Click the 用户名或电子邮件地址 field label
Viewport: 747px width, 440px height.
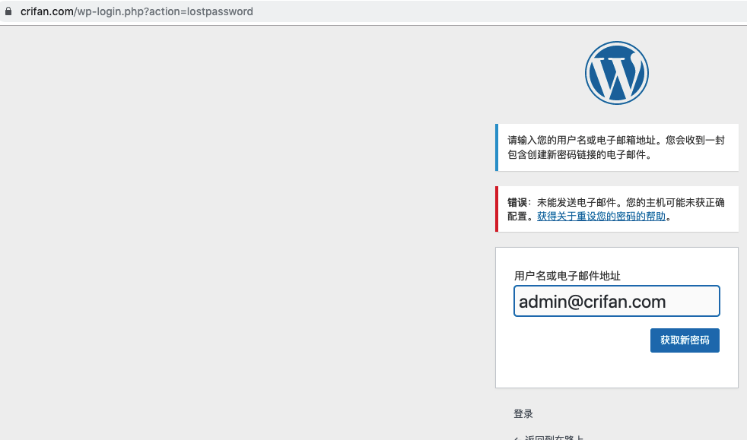tap(567, 276)
